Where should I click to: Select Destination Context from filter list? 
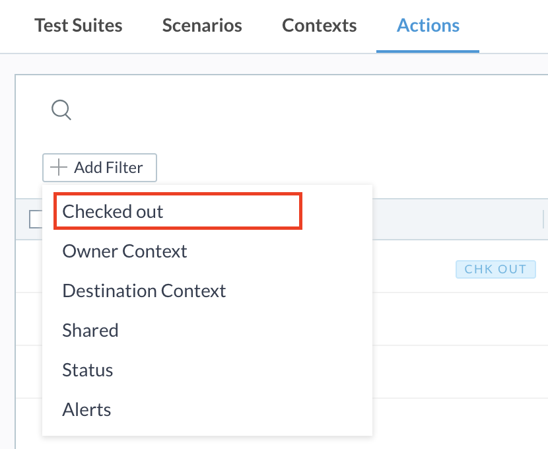(x=144, y=291)
